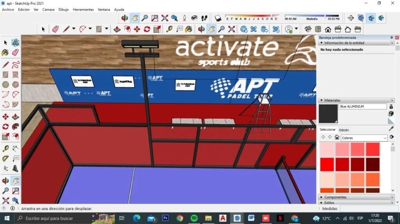
Task: Collapse Información de la entidad panel
Action: tap(321, 43)
